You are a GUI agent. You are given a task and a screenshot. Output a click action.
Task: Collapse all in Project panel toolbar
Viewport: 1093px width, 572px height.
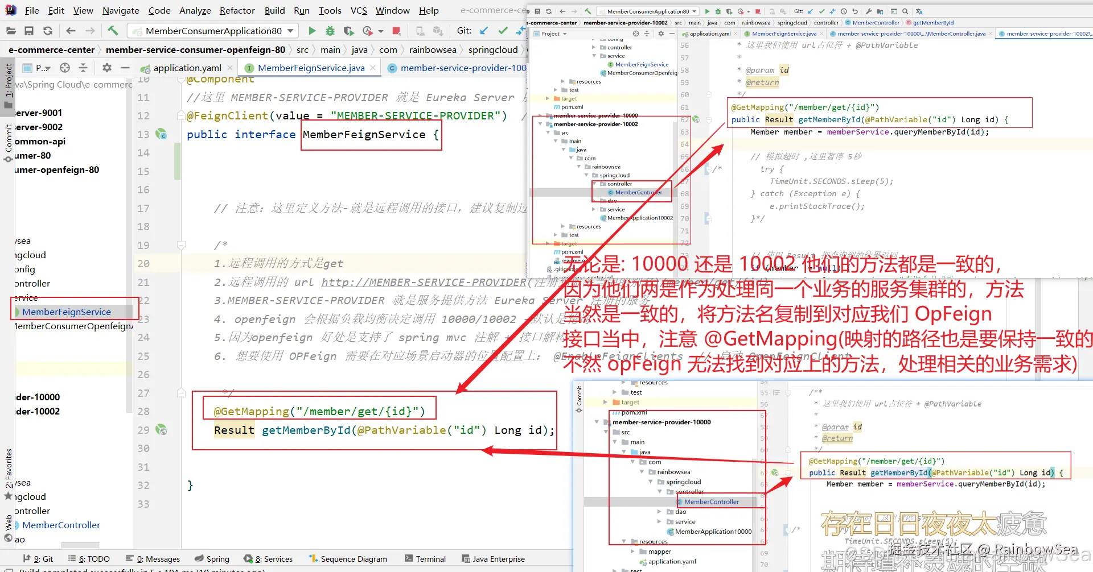(83, 68)
